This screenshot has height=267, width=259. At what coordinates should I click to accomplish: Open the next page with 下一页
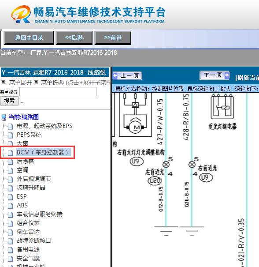(x=215, y=75)
